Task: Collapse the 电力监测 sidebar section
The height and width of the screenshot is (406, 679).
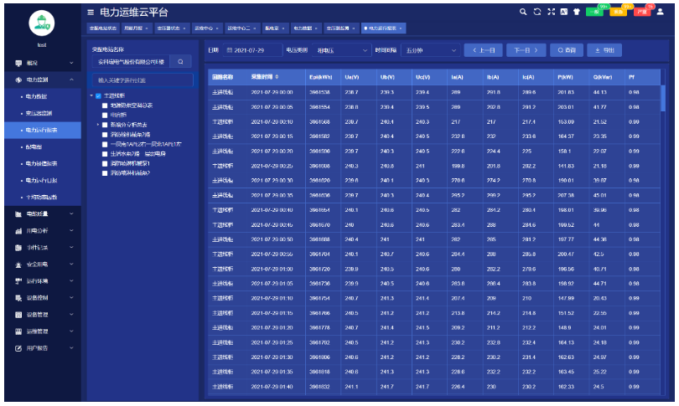Action: point(42,80)
